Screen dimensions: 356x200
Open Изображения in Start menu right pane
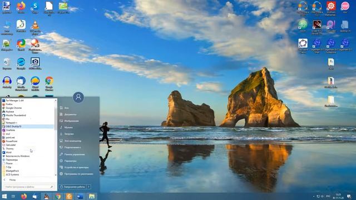click(71, 121)
